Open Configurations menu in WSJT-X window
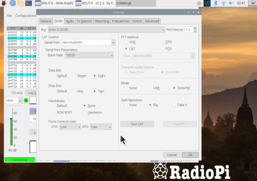 pos(26,16)
